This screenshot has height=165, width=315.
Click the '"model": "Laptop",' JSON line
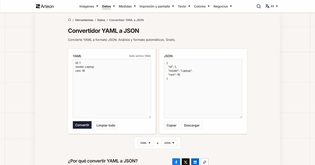(x=180, y=71)
